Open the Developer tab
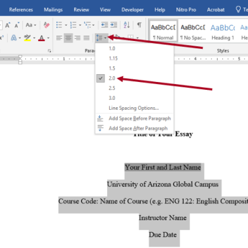The height and width of the screenshot is (248, 248). [132, 10]
